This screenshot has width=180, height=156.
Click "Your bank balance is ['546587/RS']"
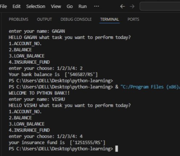tap(53, 75)
